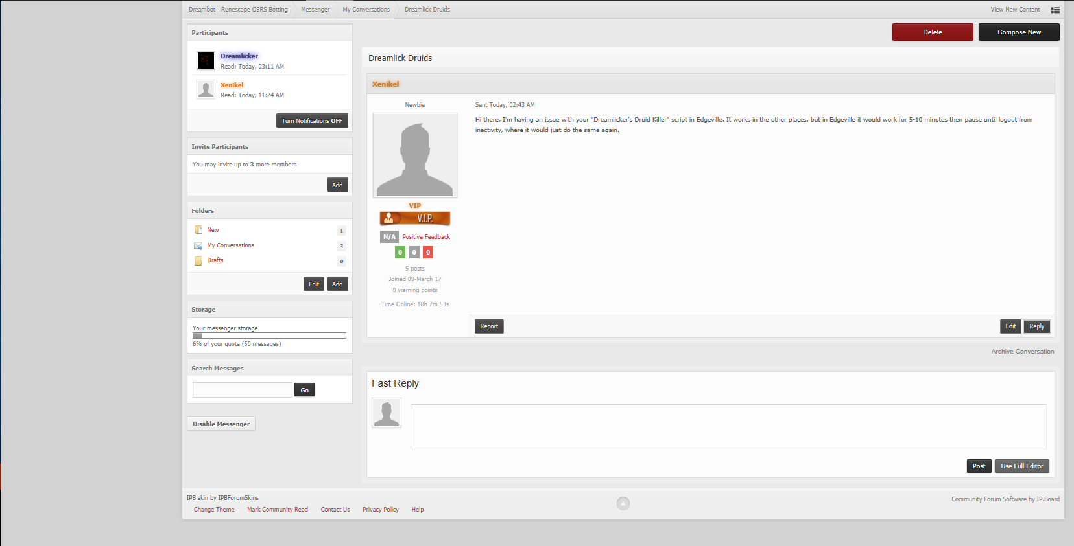Open My Conversations breadcrumb
This screenshot has height=546, width=1074.
tap(366, 10)
